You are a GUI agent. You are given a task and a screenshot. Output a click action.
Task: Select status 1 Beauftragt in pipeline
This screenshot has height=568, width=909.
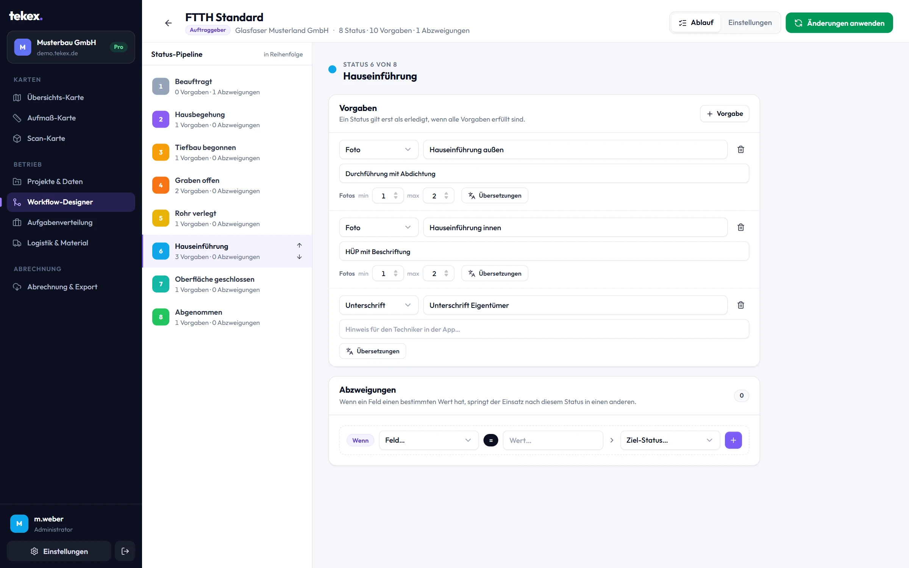click(x=227, y=86)
